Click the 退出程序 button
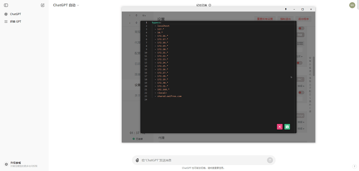 tap(303, 19)
